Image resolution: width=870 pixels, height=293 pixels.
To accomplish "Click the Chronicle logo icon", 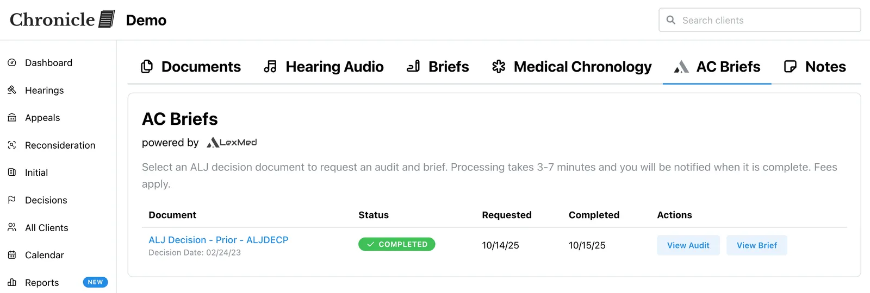I will [x=107, y=19].
